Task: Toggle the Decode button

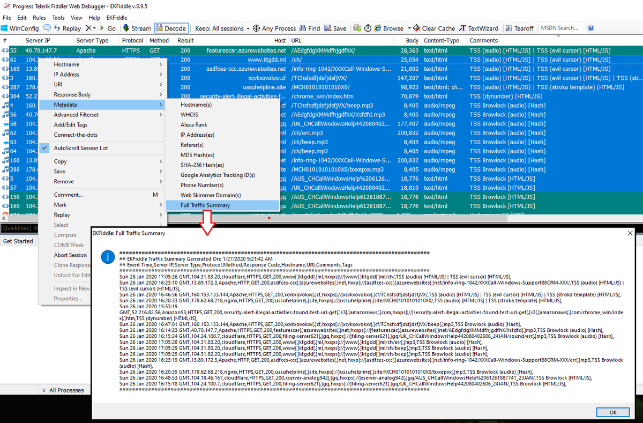Action: coord(170,28)
